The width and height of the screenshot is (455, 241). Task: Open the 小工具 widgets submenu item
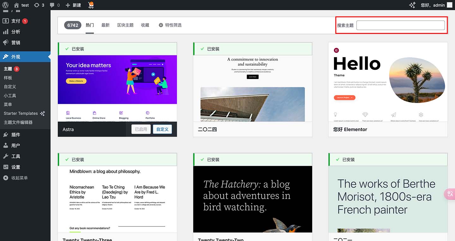coord(10,95)
